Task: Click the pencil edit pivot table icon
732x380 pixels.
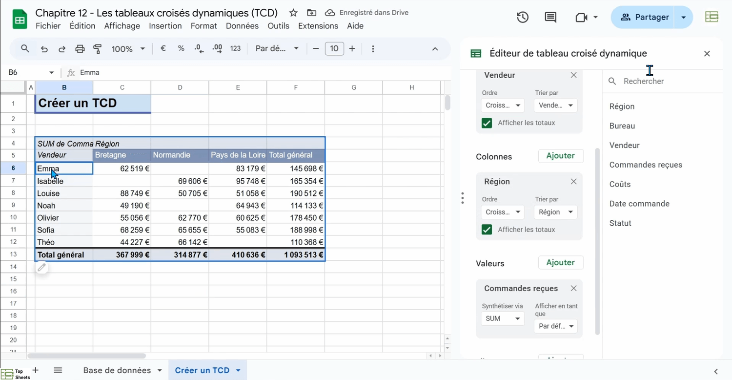Action: tap(42, 267)
